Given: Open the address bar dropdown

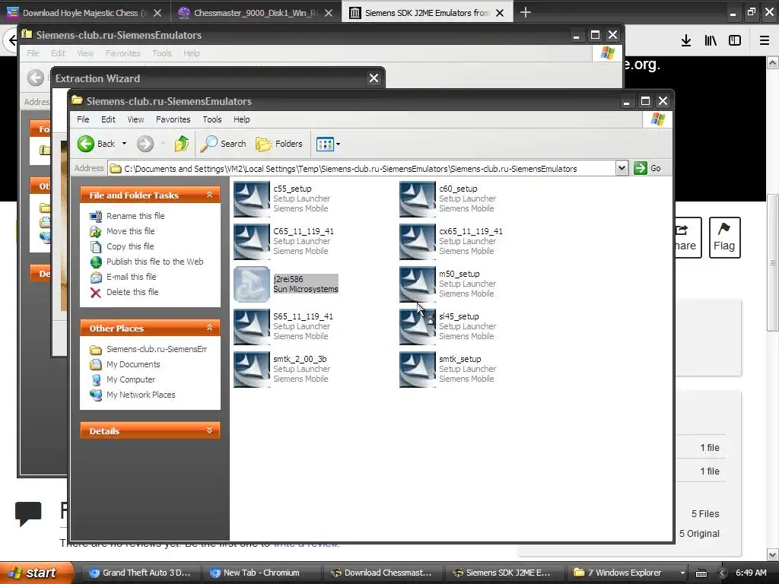Looking at the screenshot, I should 622,168.
